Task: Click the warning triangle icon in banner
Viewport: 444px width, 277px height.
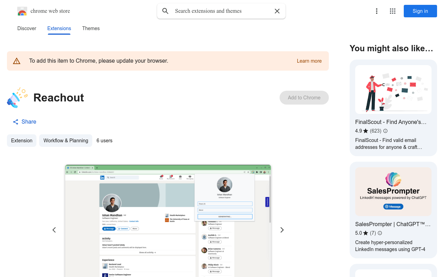Action: (17, 61)
